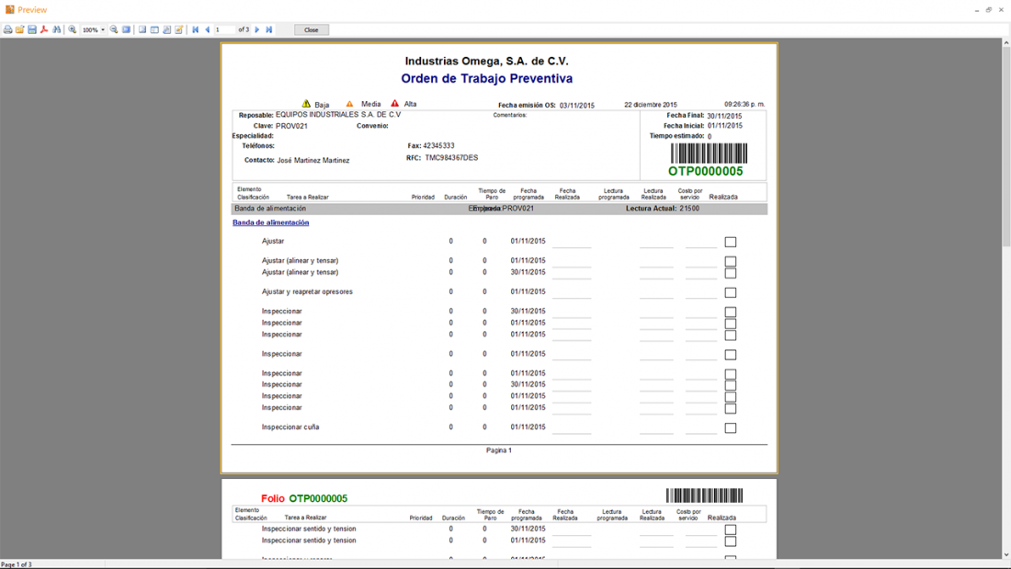Click the vertical scrollbar thumb
Screen dimensions: 1011x569
click(1005, 138)
